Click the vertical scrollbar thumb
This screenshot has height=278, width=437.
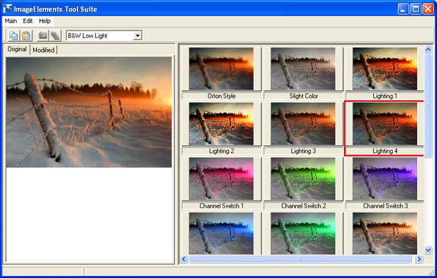[x=428, y=106]
